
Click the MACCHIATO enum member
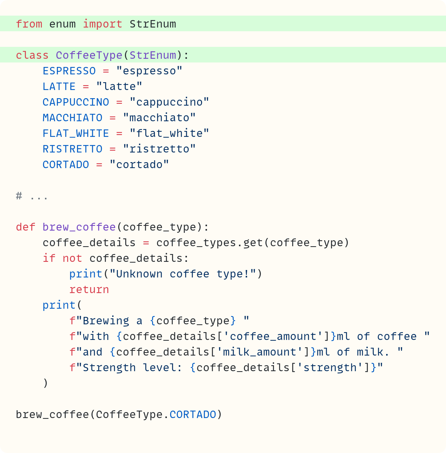pos(72,118)
